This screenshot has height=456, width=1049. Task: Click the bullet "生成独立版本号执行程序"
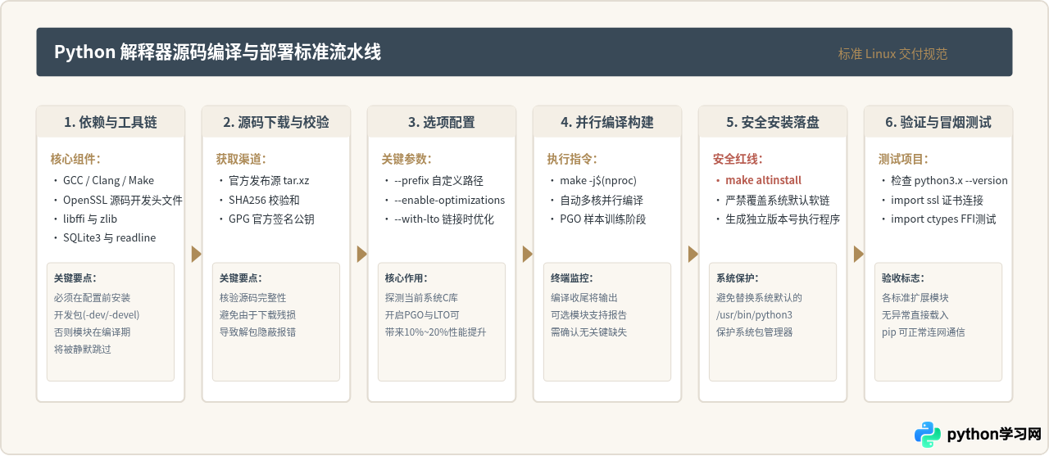click(x=783, y=219)
